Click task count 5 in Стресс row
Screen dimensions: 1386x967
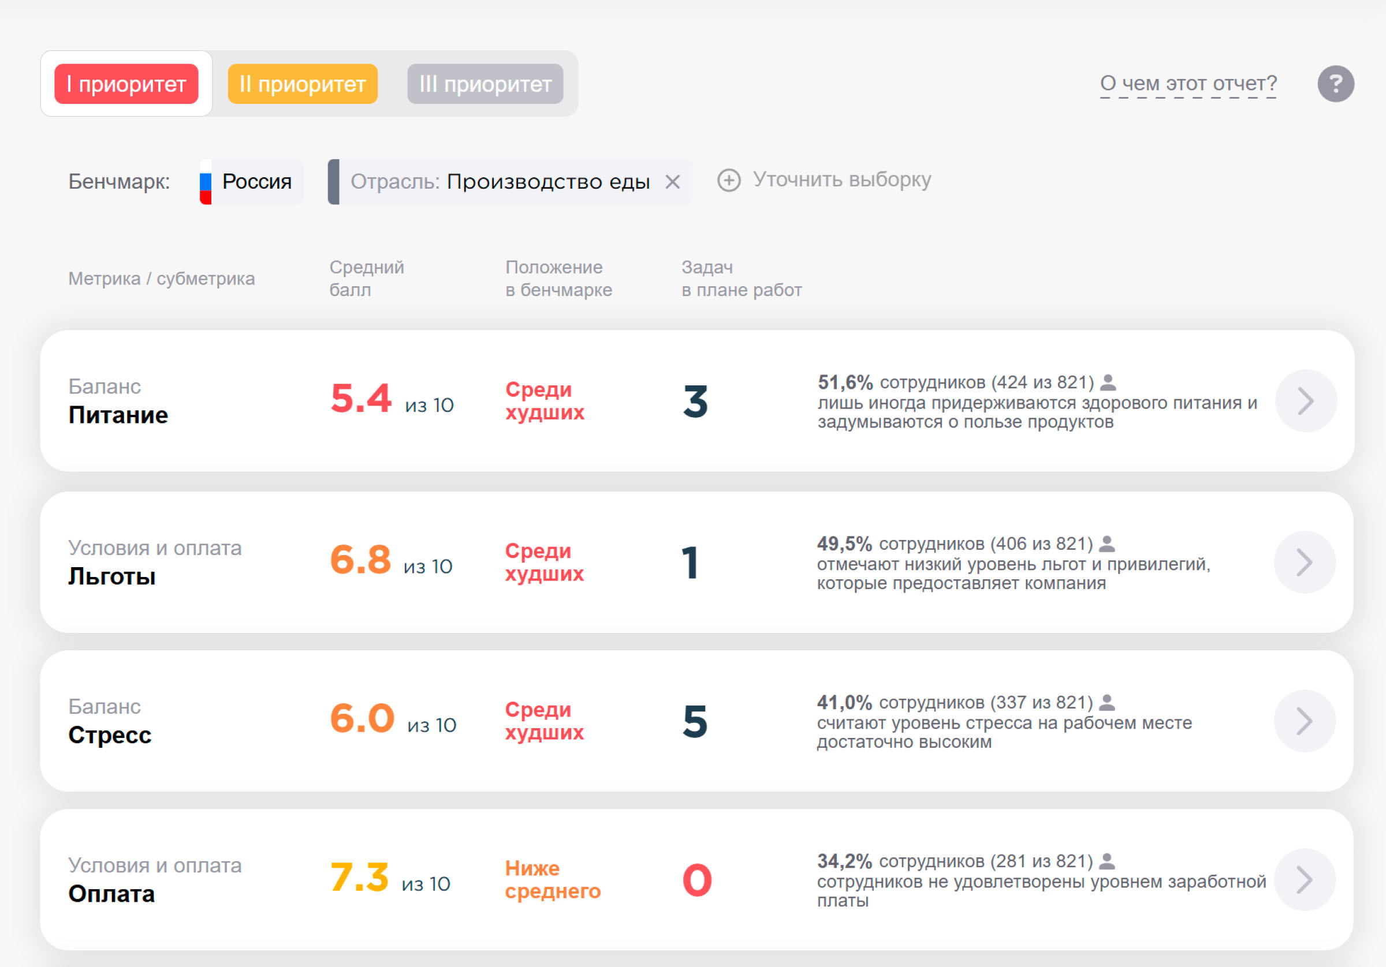(695, 721)
